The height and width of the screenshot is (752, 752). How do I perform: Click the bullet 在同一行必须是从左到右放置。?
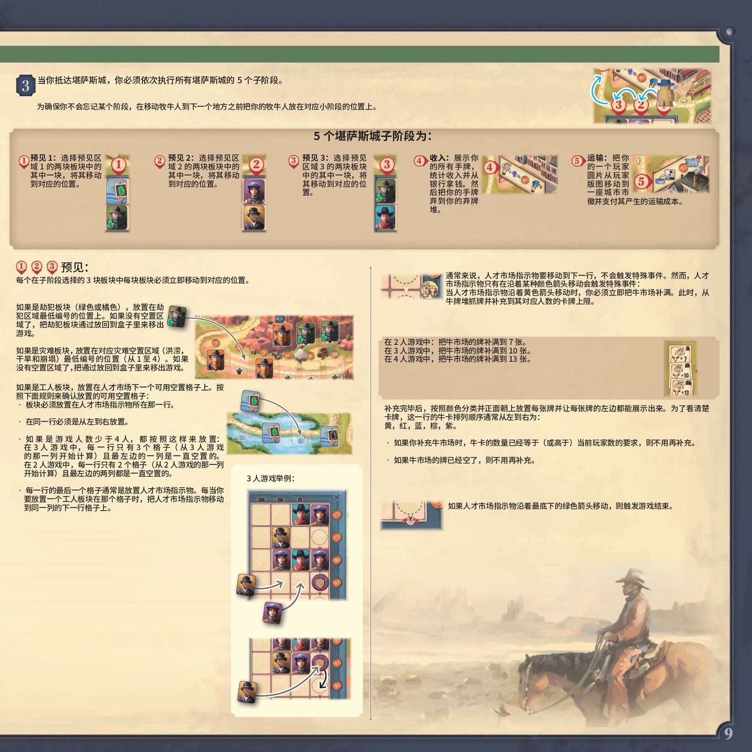coord(77,421)
